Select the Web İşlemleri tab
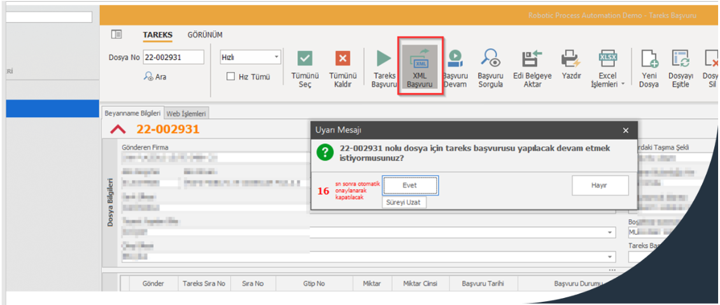Screen dimensions: 720x305 [x=187, y=113]
